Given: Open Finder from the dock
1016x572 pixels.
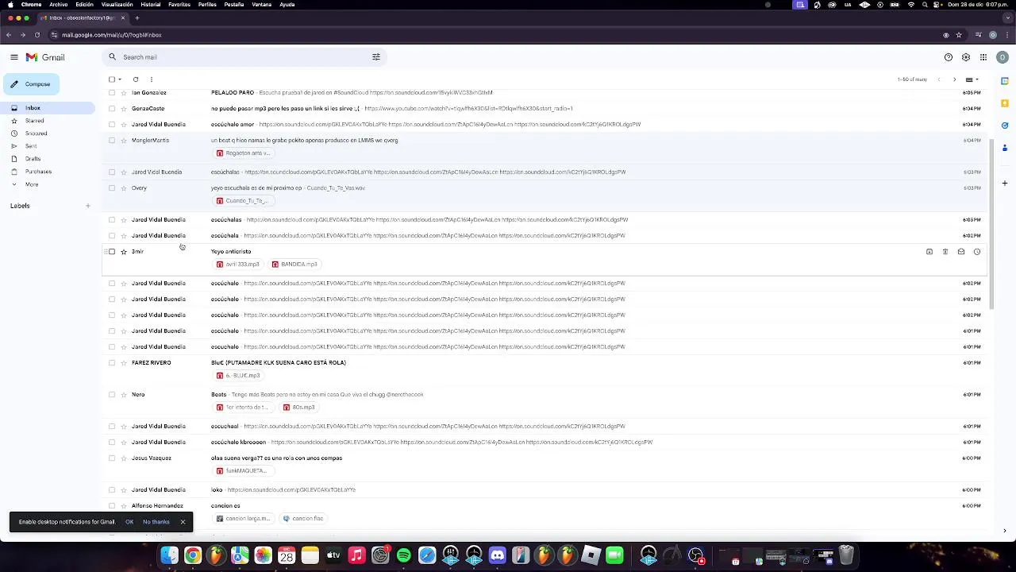Looking at the screenshot, I should pos(169,555).
